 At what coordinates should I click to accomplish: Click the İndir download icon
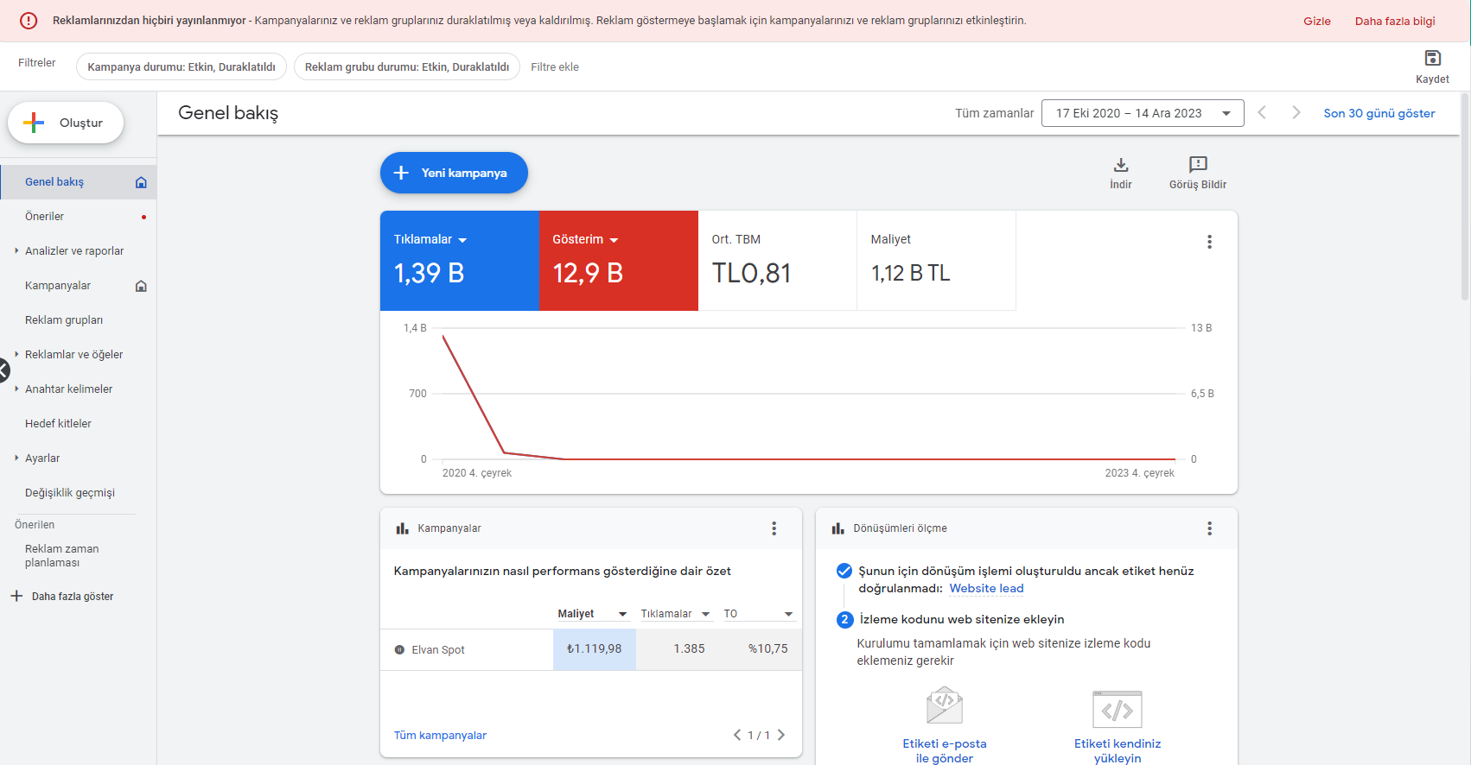[x=1121, y=165]
